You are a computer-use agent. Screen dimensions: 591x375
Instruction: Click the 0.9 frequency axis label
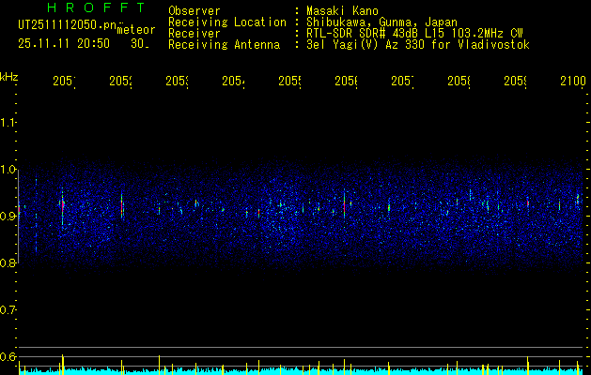(8, 216)
